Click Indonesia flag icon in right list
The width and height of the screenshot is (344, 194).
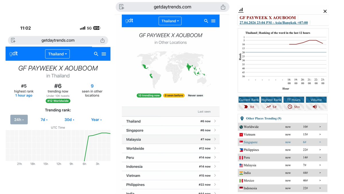tap(241, 188)
